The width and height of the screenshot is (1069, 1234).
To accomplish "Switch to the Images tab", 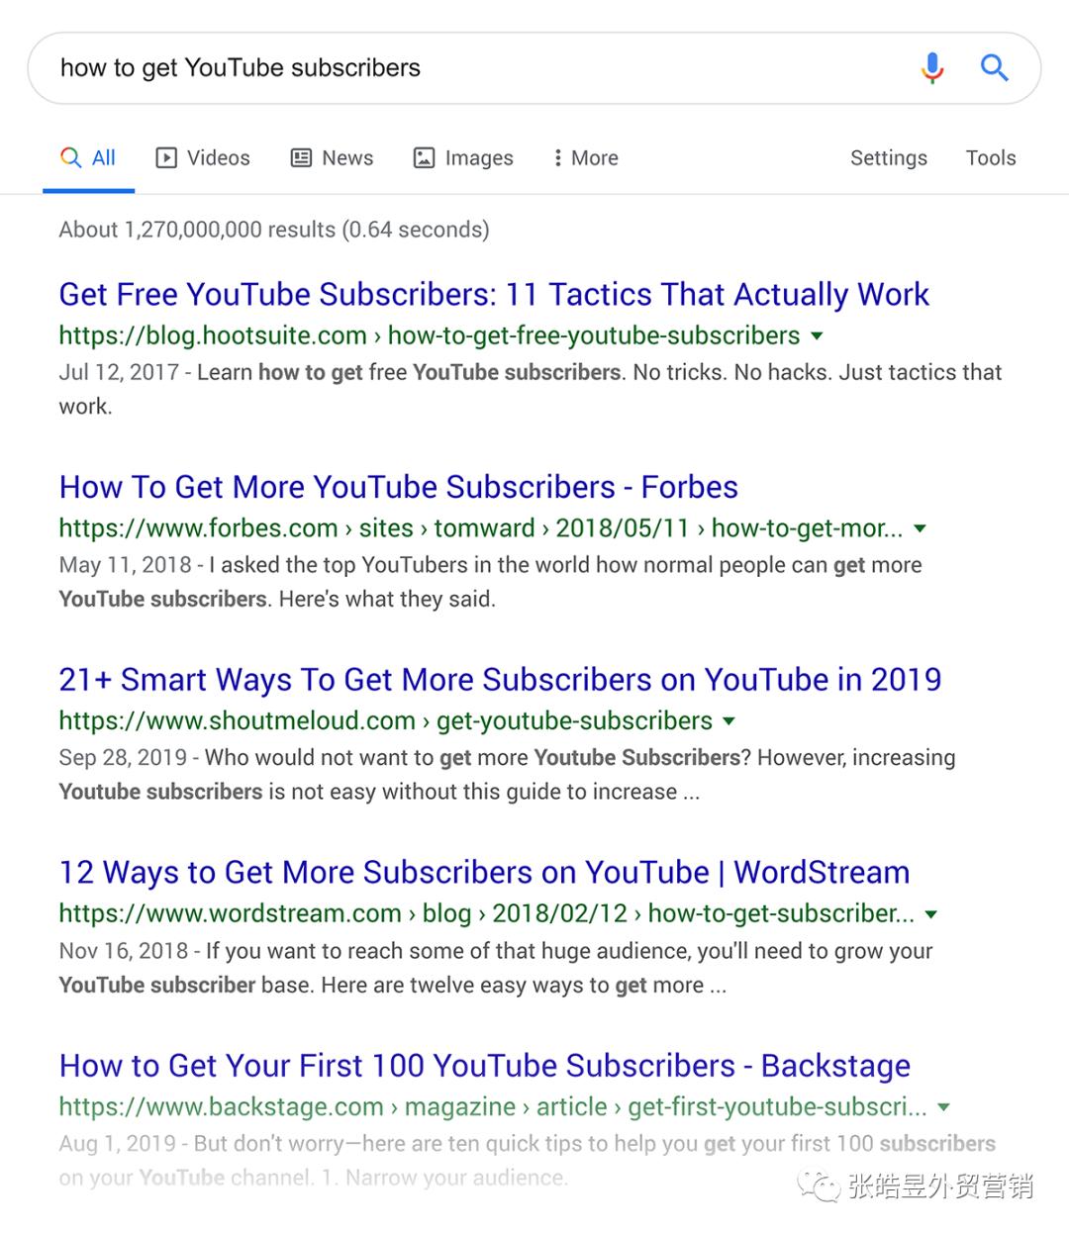I will [x=478, y=157].
